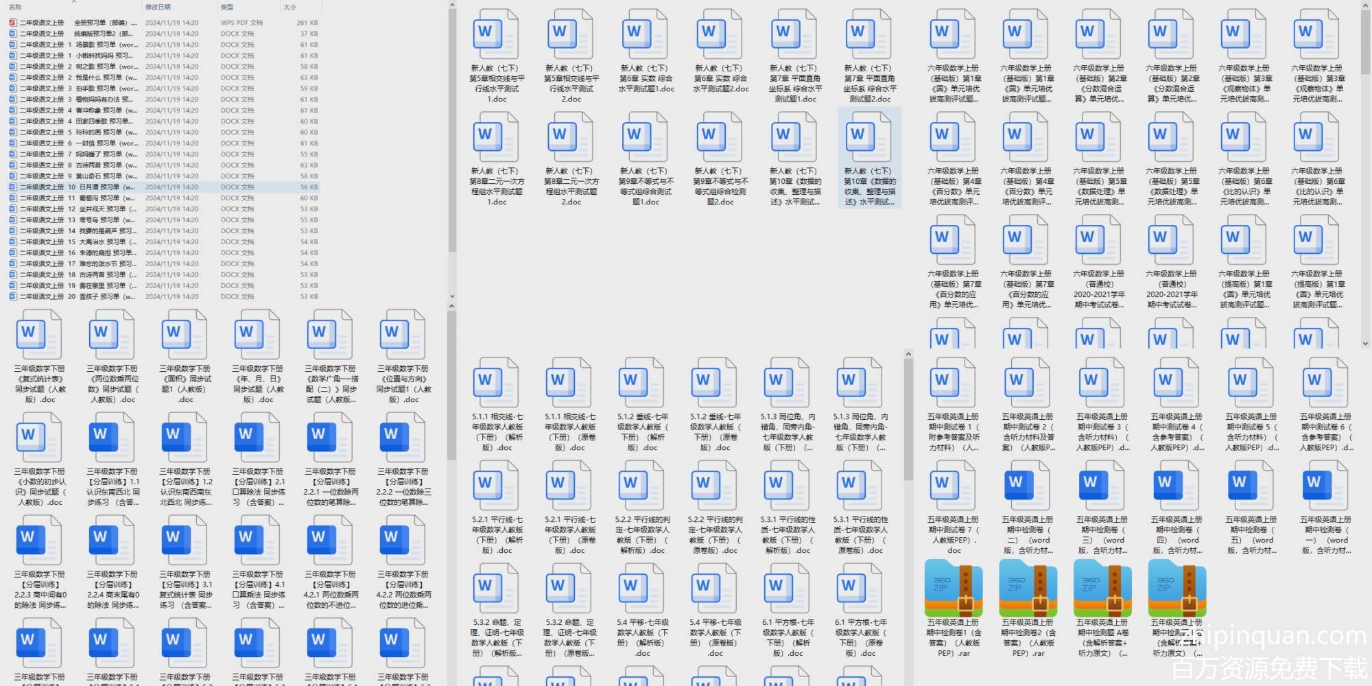The image size is (1372, 686).
Task: Select row 二年级语文上册 15 大禹治水 预习单
Action: (163, 242)
